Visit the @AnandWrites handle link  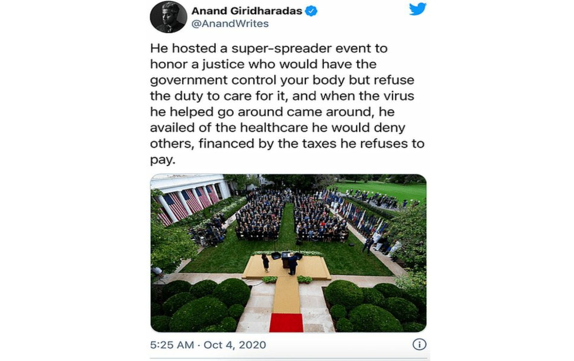pos(230,23)
